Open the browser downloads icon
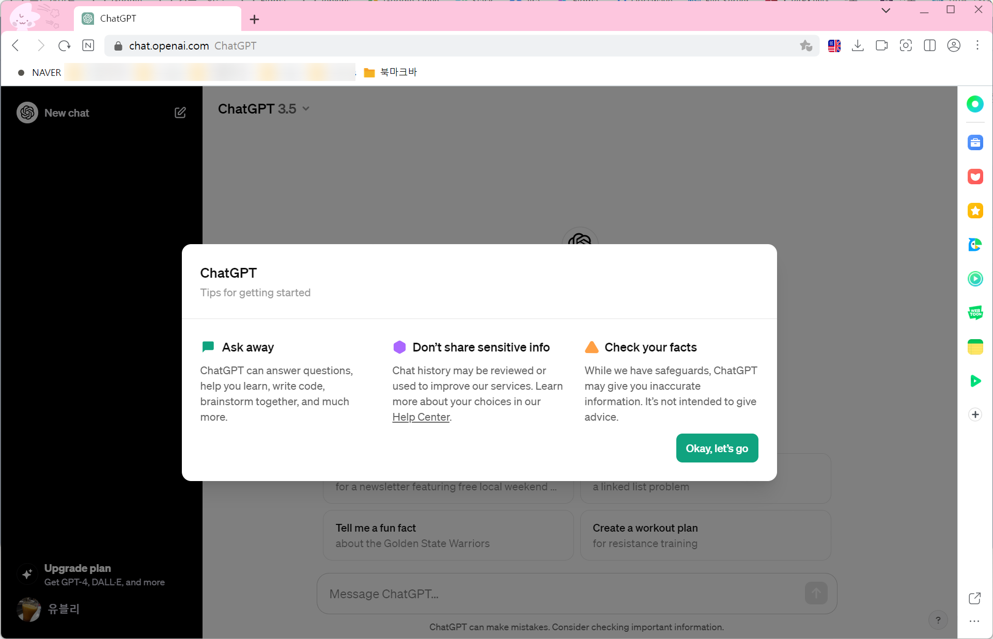Image resolution: width=993 pixels, height=639 pixels. tap(858, 46)
